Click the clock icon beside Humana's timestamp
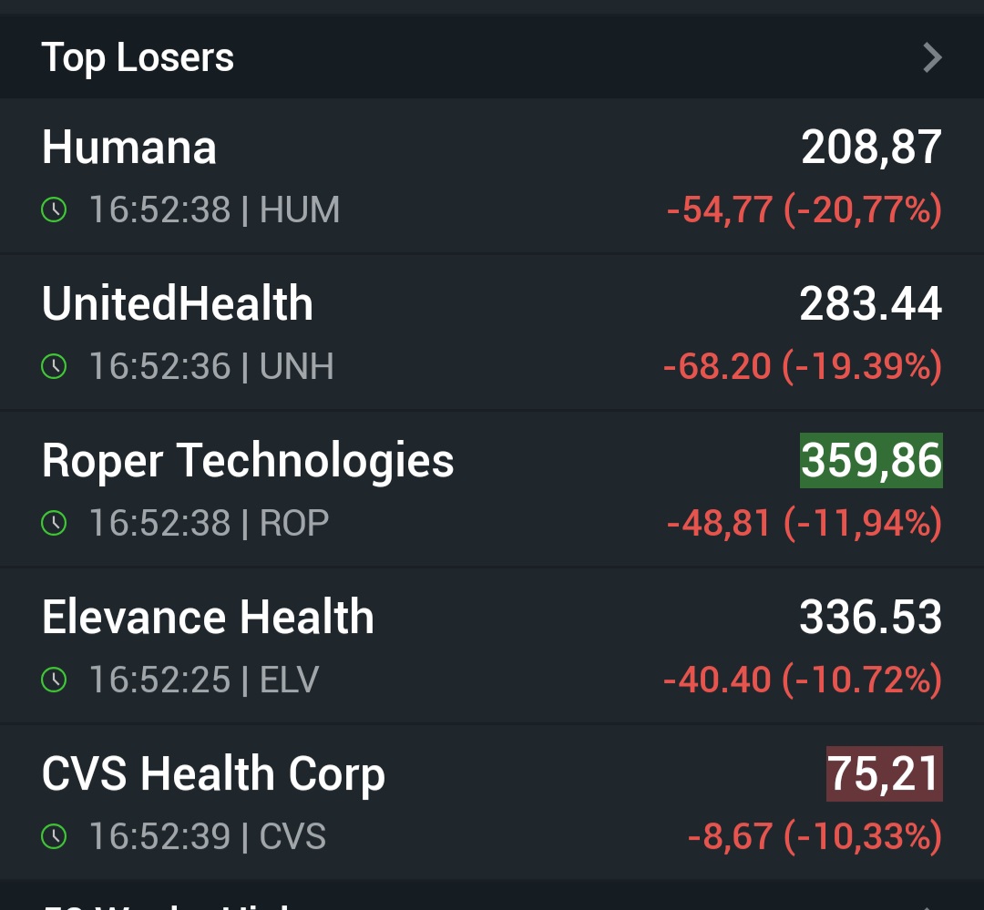Image resolution: width=984 pixels, height=910 pixels. pos(55,210)
